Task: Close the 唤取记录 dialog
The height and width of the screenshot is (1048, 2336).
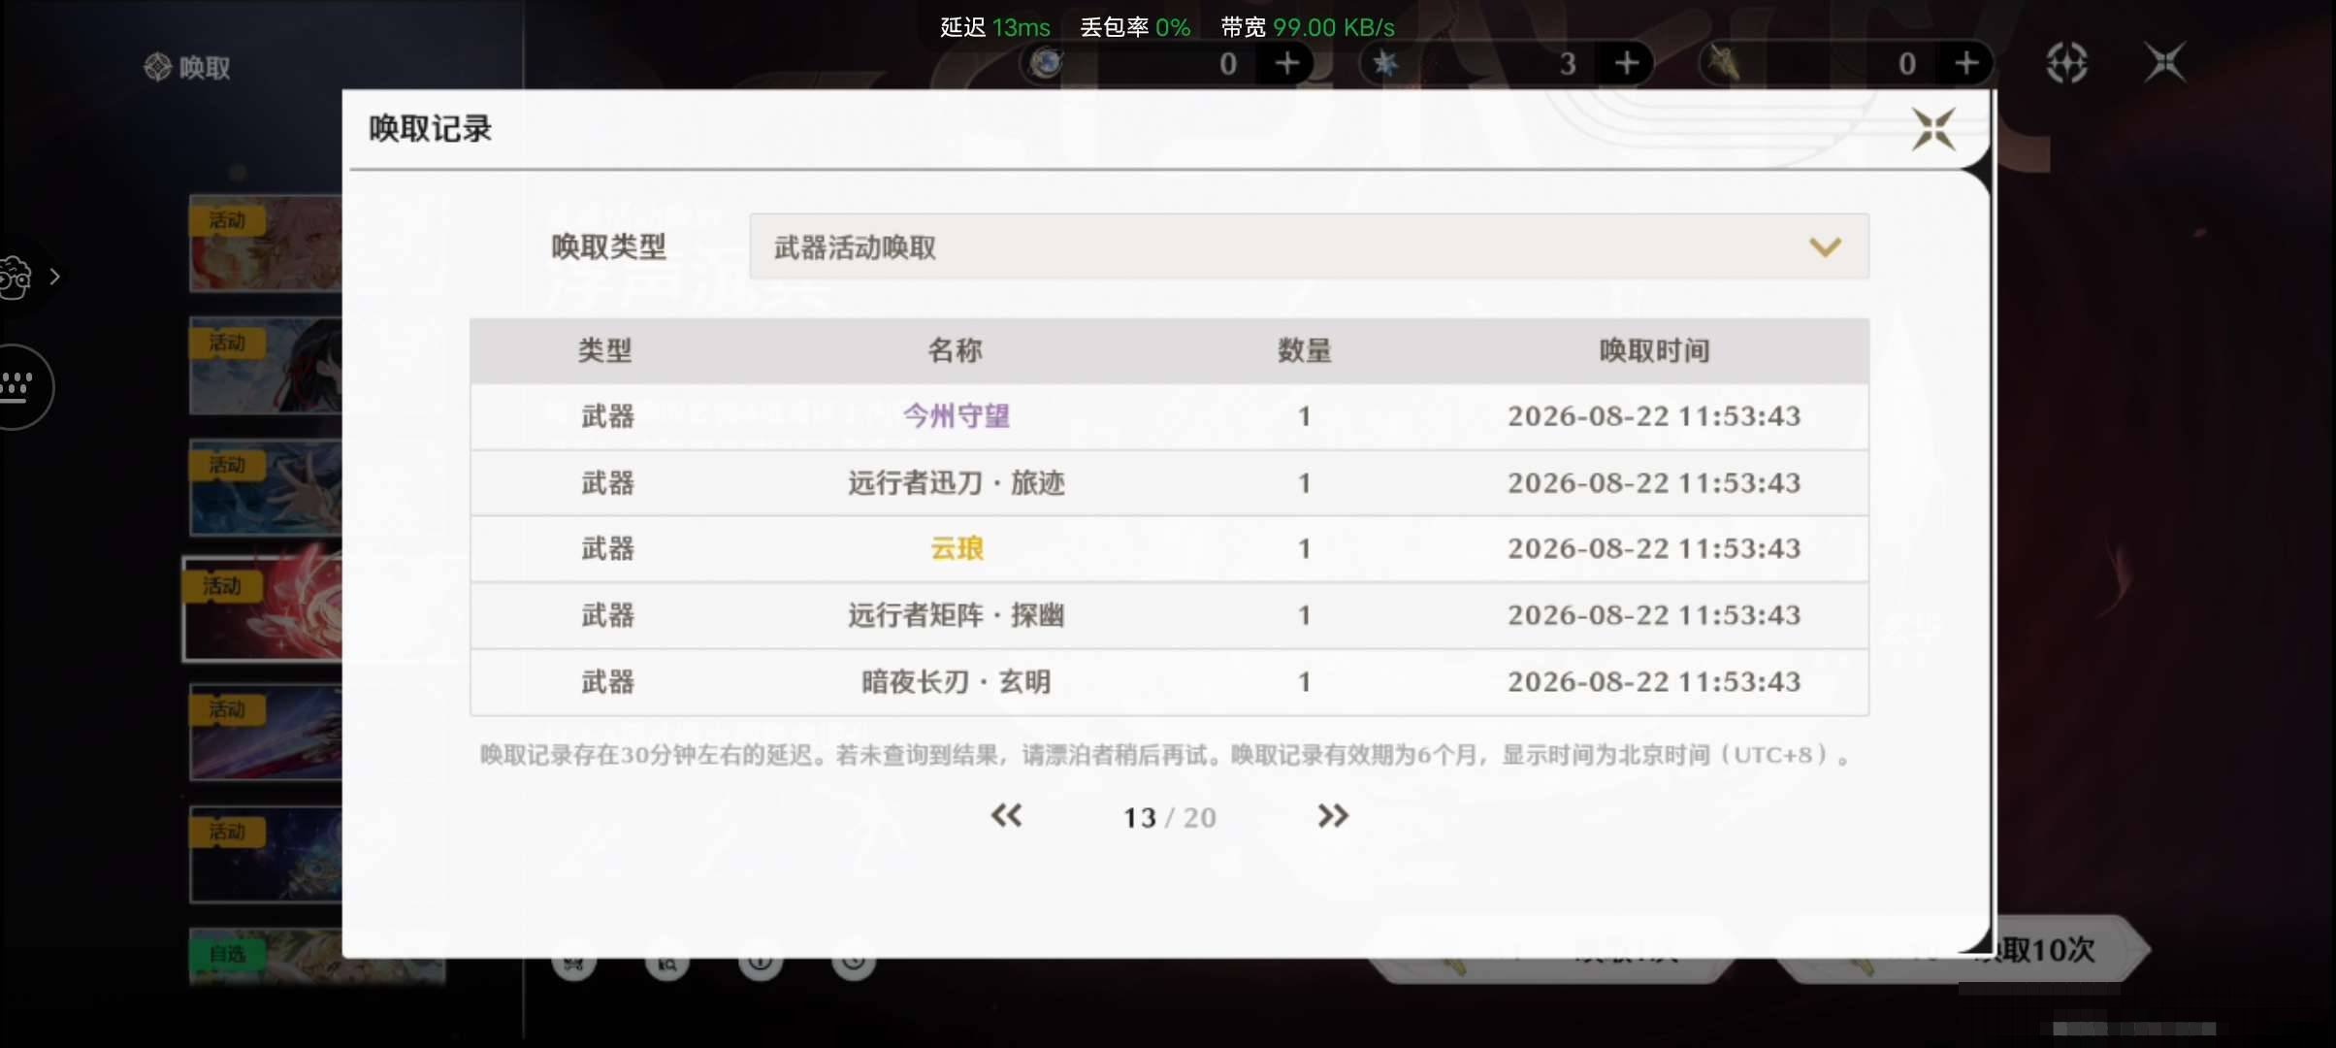Action: coord(1932,129)
